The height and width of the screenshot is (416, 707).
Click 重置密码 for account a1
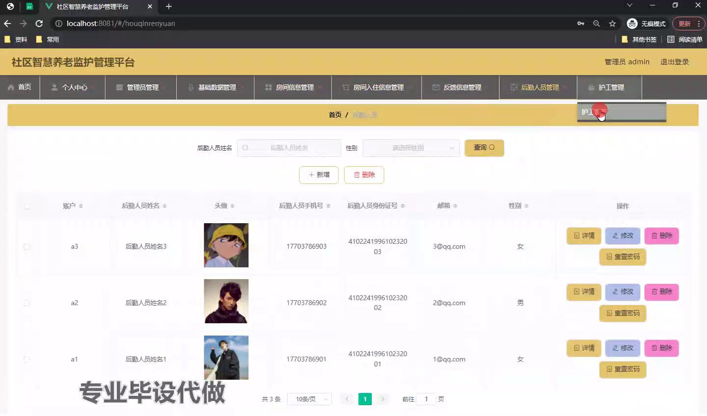(x=623, y=369)
